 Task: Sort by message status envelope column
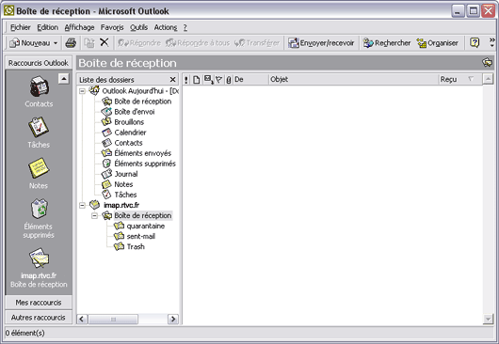pos(208,79)
